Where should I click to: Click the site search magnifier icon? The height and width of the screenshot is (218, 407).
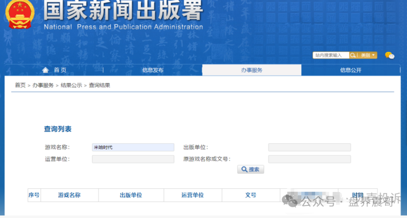click(x=353, y=55)
